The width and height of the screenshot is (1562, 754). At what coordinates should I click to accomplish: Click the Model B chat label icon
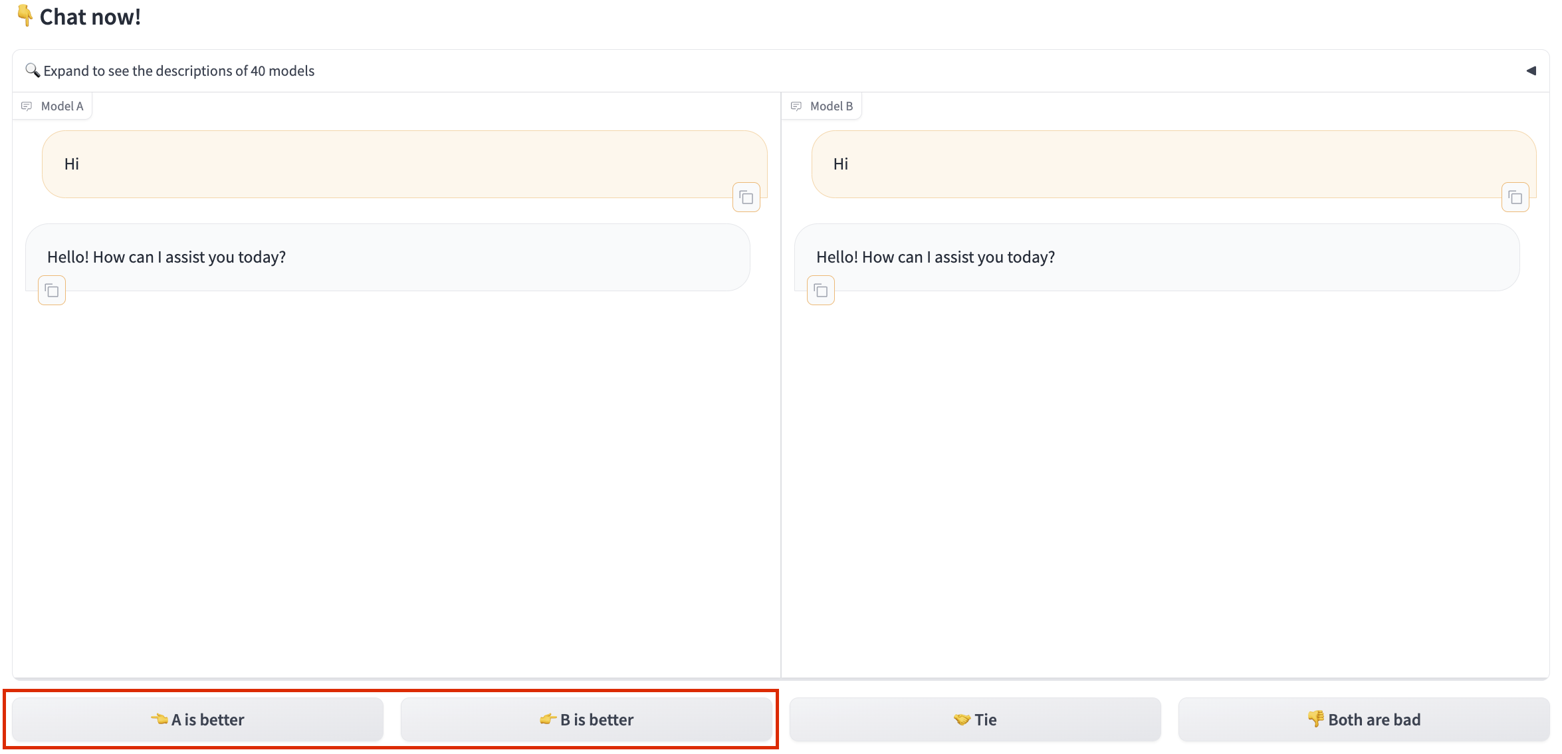click(x=796, y=106)
